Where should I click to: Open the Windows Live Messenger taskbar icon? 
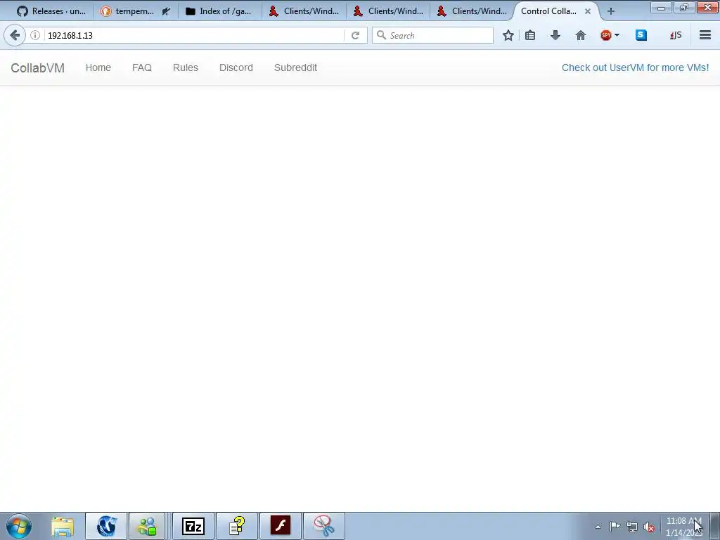pyautogui.click(x=147, y=526)
